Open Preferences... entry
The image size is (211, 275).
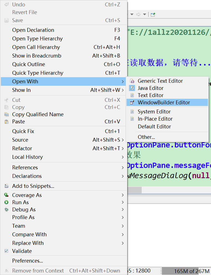point(64,261)
